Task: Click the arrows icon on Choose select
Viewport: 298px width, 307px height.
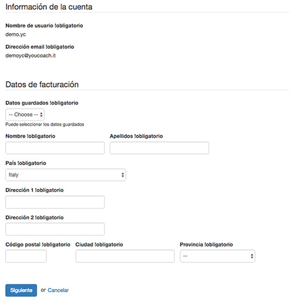Action: 41,114
